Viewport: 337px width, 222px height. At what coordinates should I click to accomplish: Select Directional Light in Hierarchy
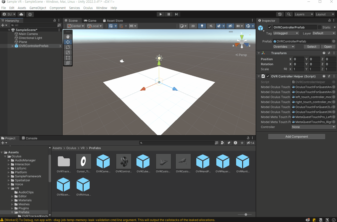(x=31, y=38)
